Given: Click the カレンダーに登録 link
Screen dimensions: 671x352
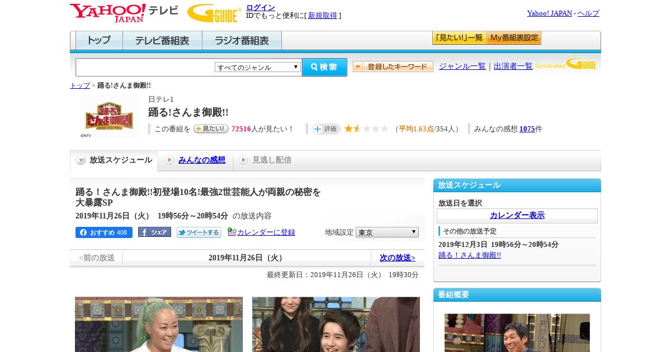Looking at the screenshot, I should click(x=266, y=232).
